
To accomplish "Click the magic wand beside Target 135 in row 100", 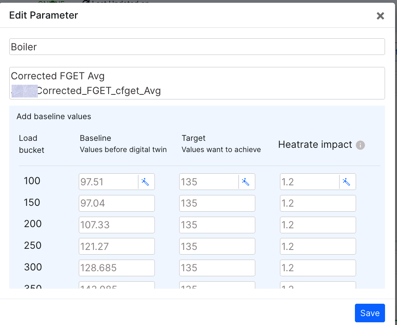I will (246, 182).
